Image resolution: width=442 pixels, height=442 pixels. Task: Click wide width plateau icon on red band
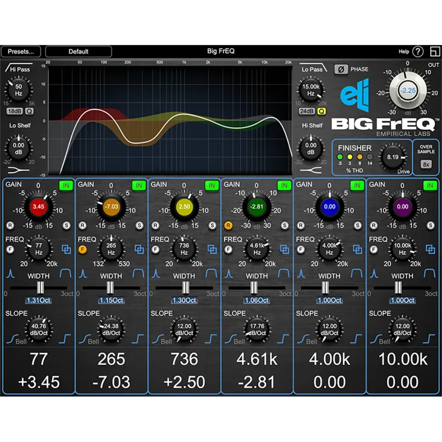[x=65, y=273]
